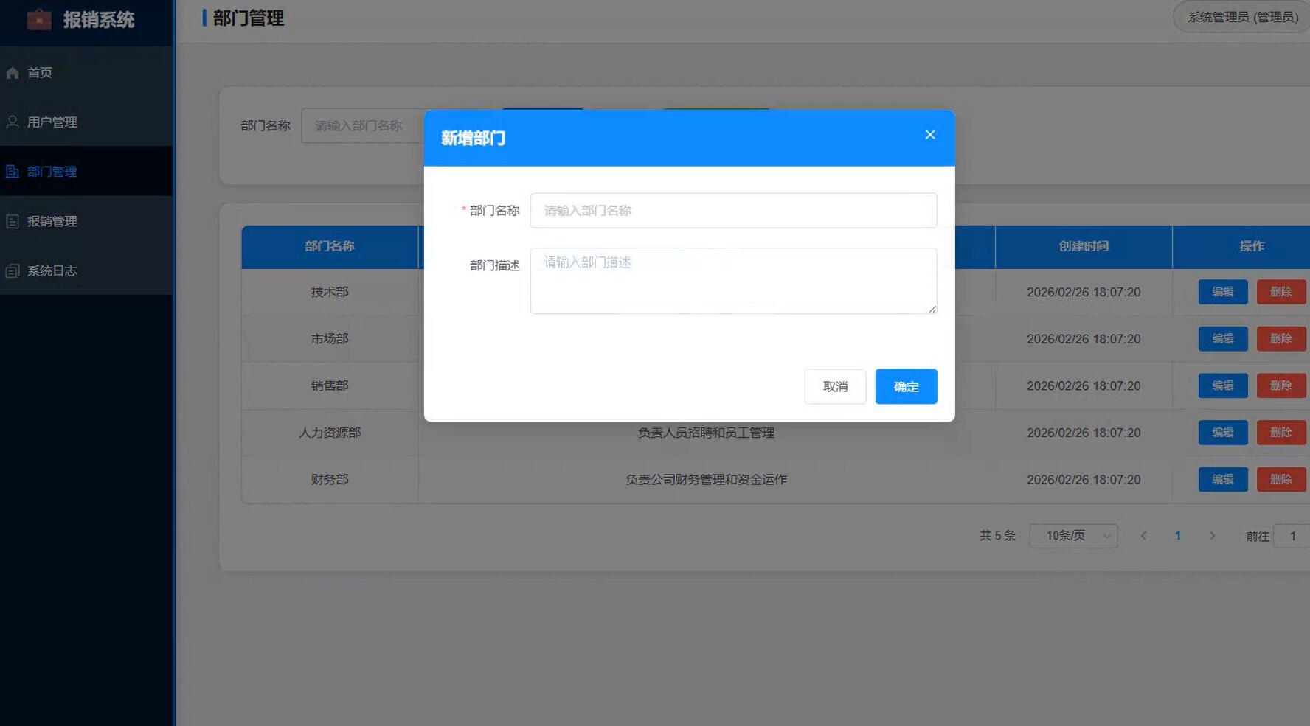Click the briefcase logo icon of 报销系统

pos(39,19)
